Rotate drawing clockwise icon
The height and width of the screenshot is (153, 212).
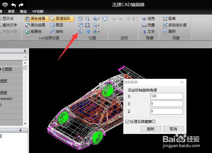[x=81, y=25]
